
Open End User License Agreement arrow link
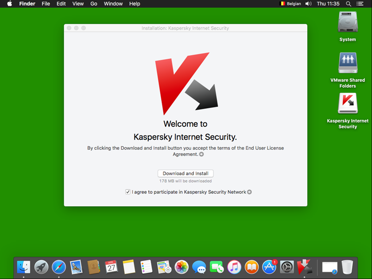coord(201,154)
